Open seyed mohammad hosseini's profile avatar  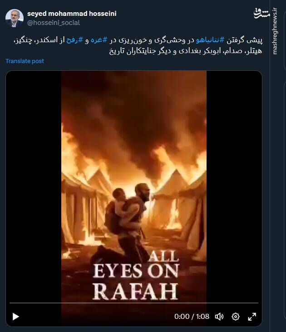pos(15,18)
